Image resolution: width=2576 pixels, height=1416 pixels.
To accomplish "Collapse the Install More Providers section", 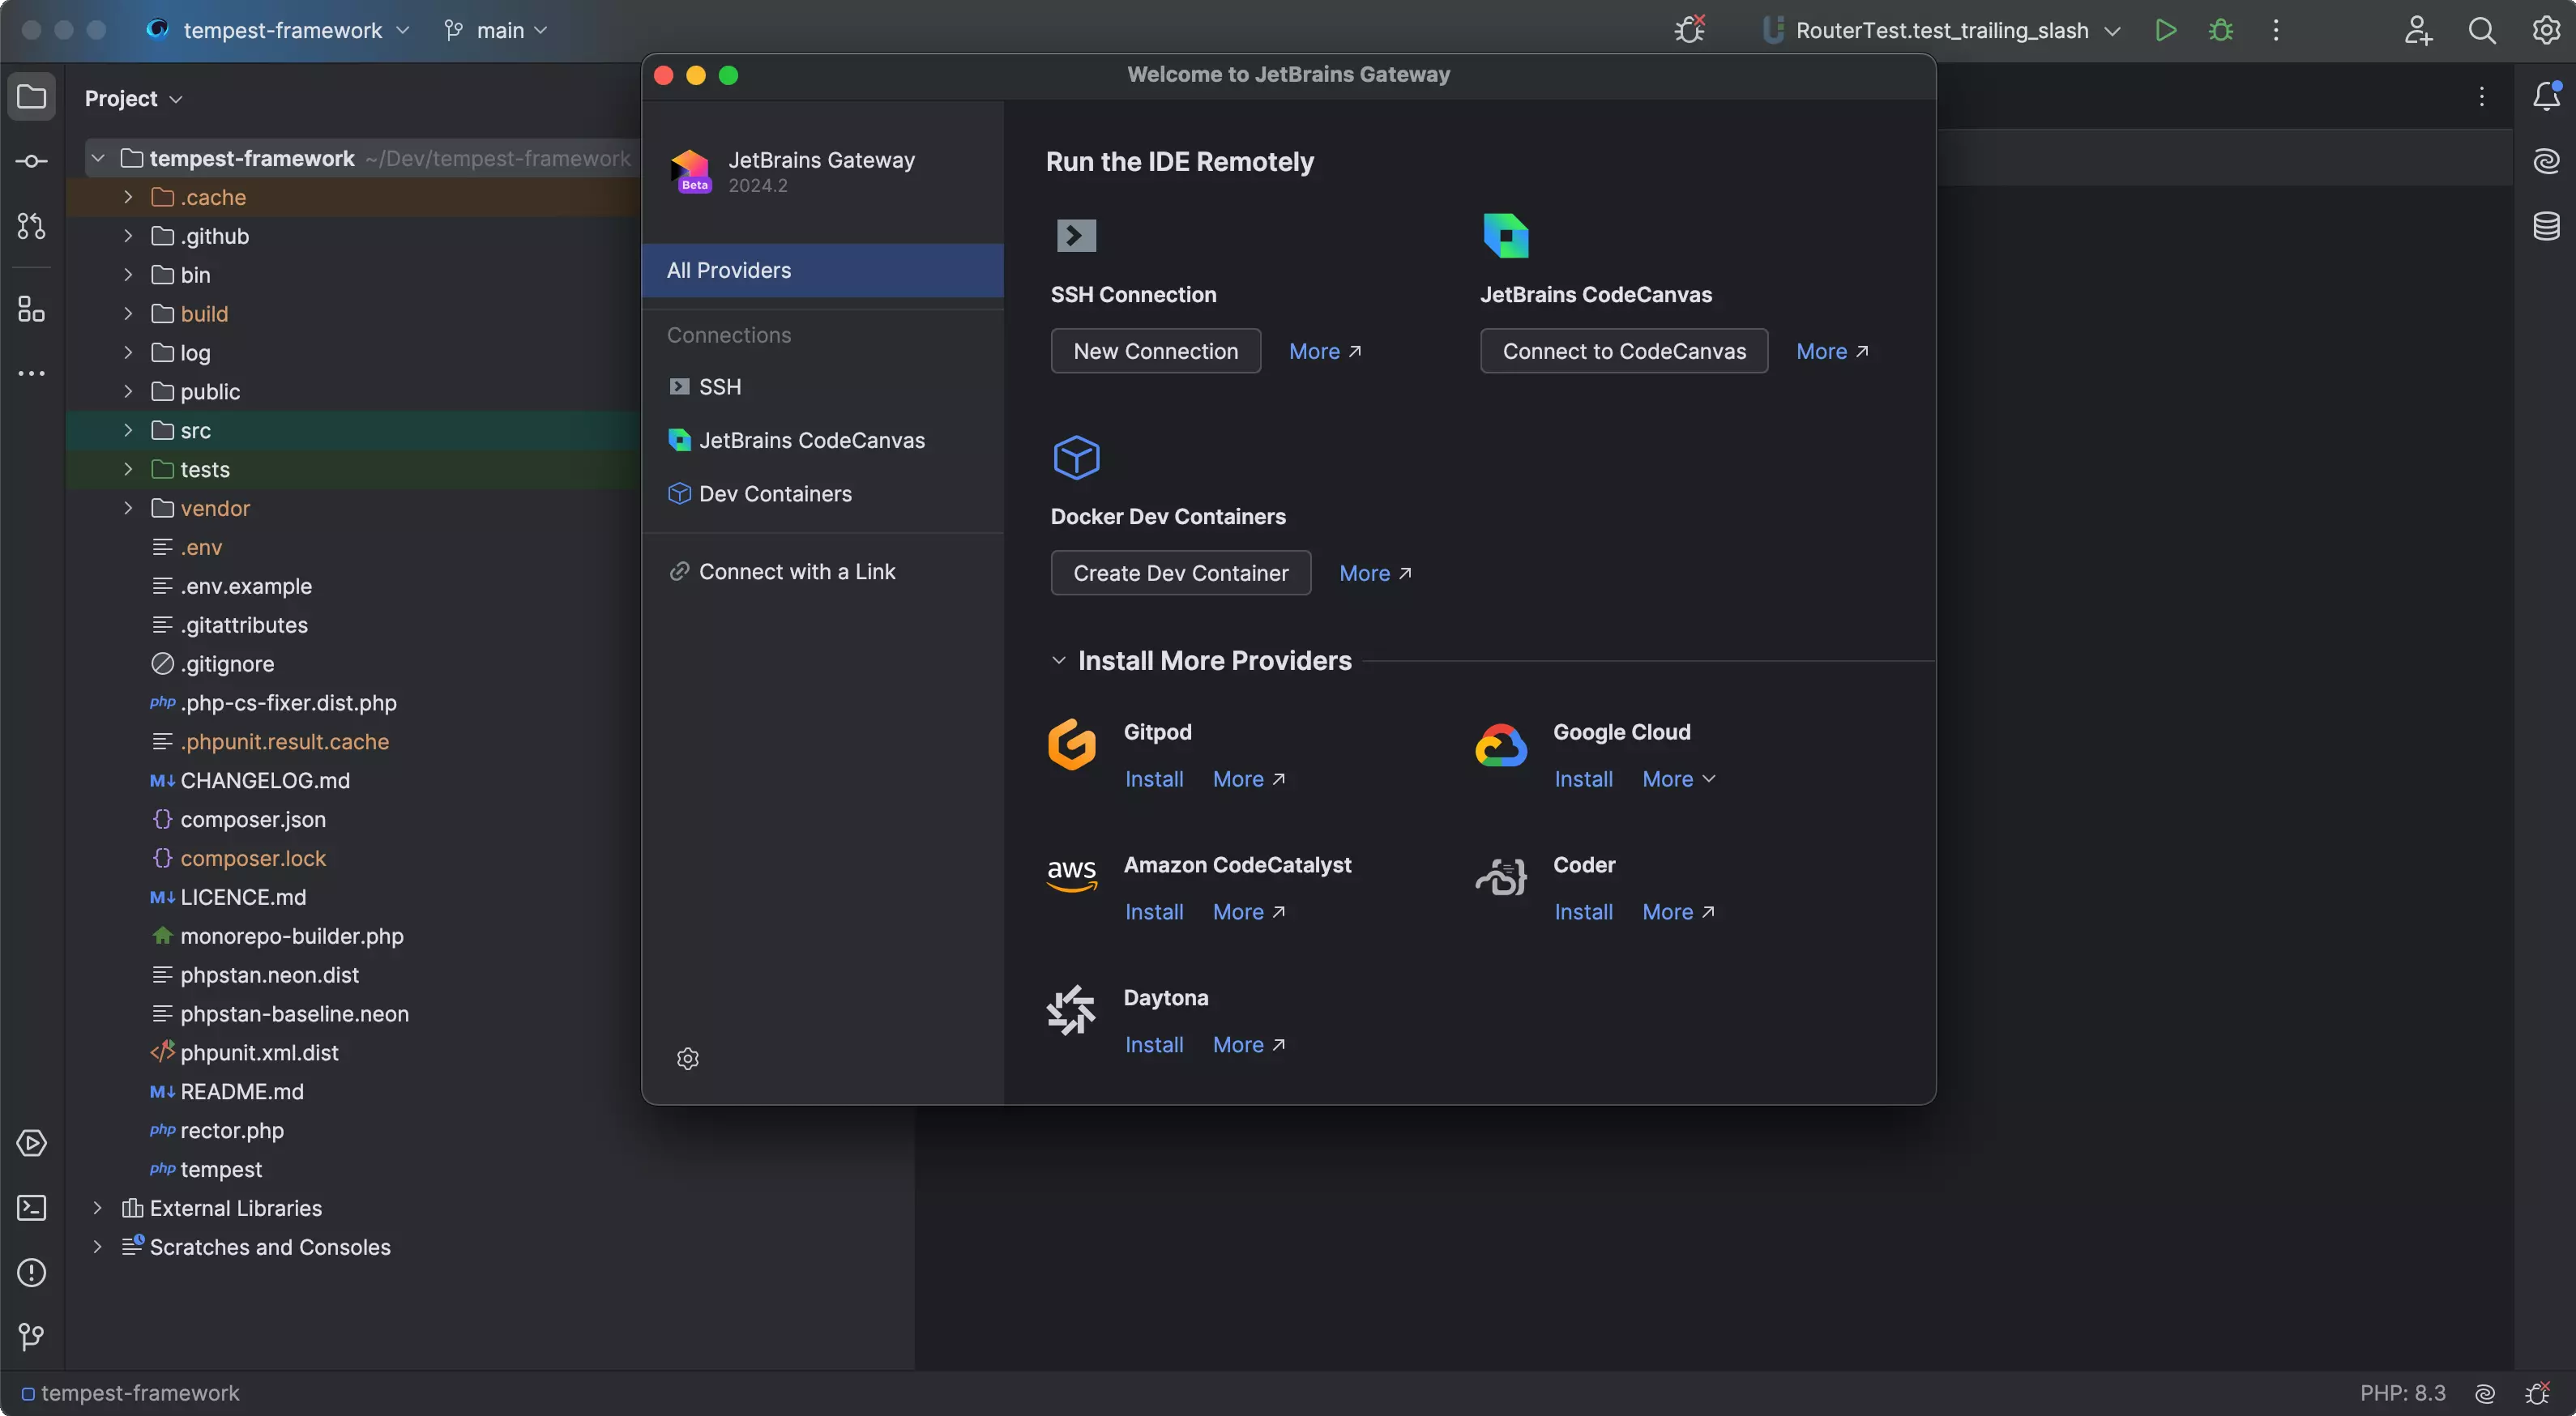I will (x=1059, y=661).
